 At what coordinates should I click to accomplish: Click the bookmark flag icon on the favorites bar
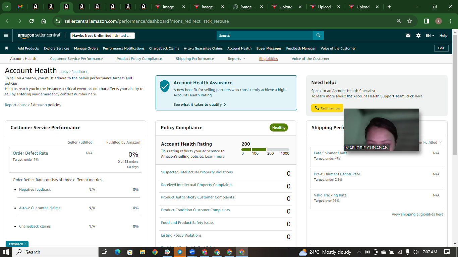(x=6, y=48)
